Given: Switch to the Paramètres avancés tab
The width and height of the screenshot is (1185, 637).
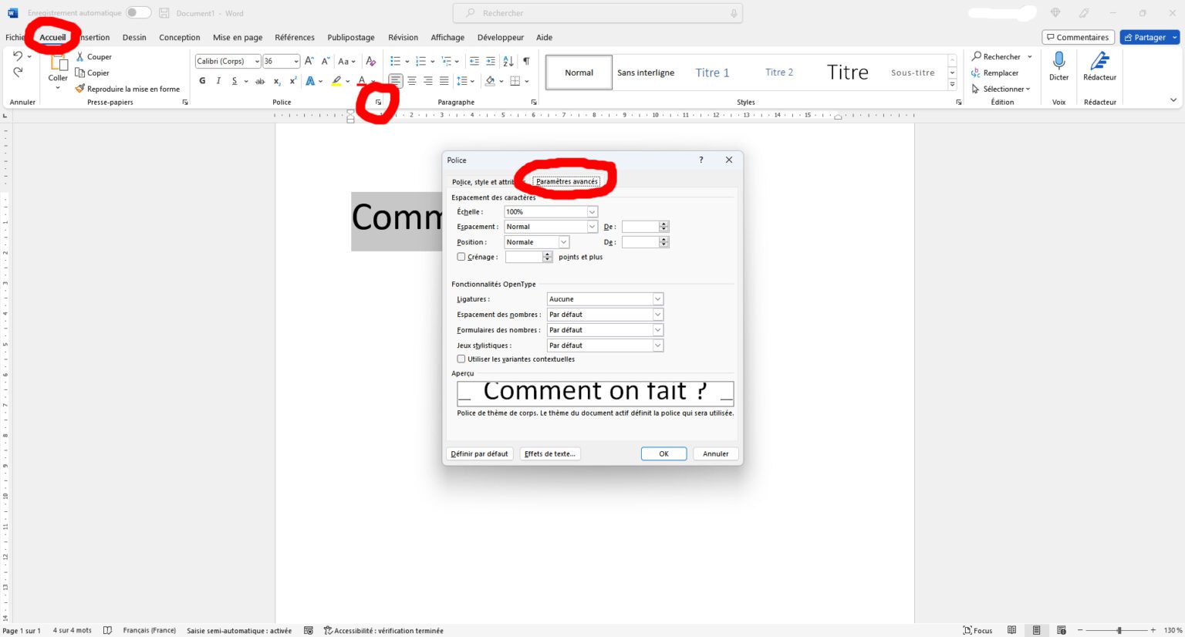Looking at the screenshot, I should point(568,180).
